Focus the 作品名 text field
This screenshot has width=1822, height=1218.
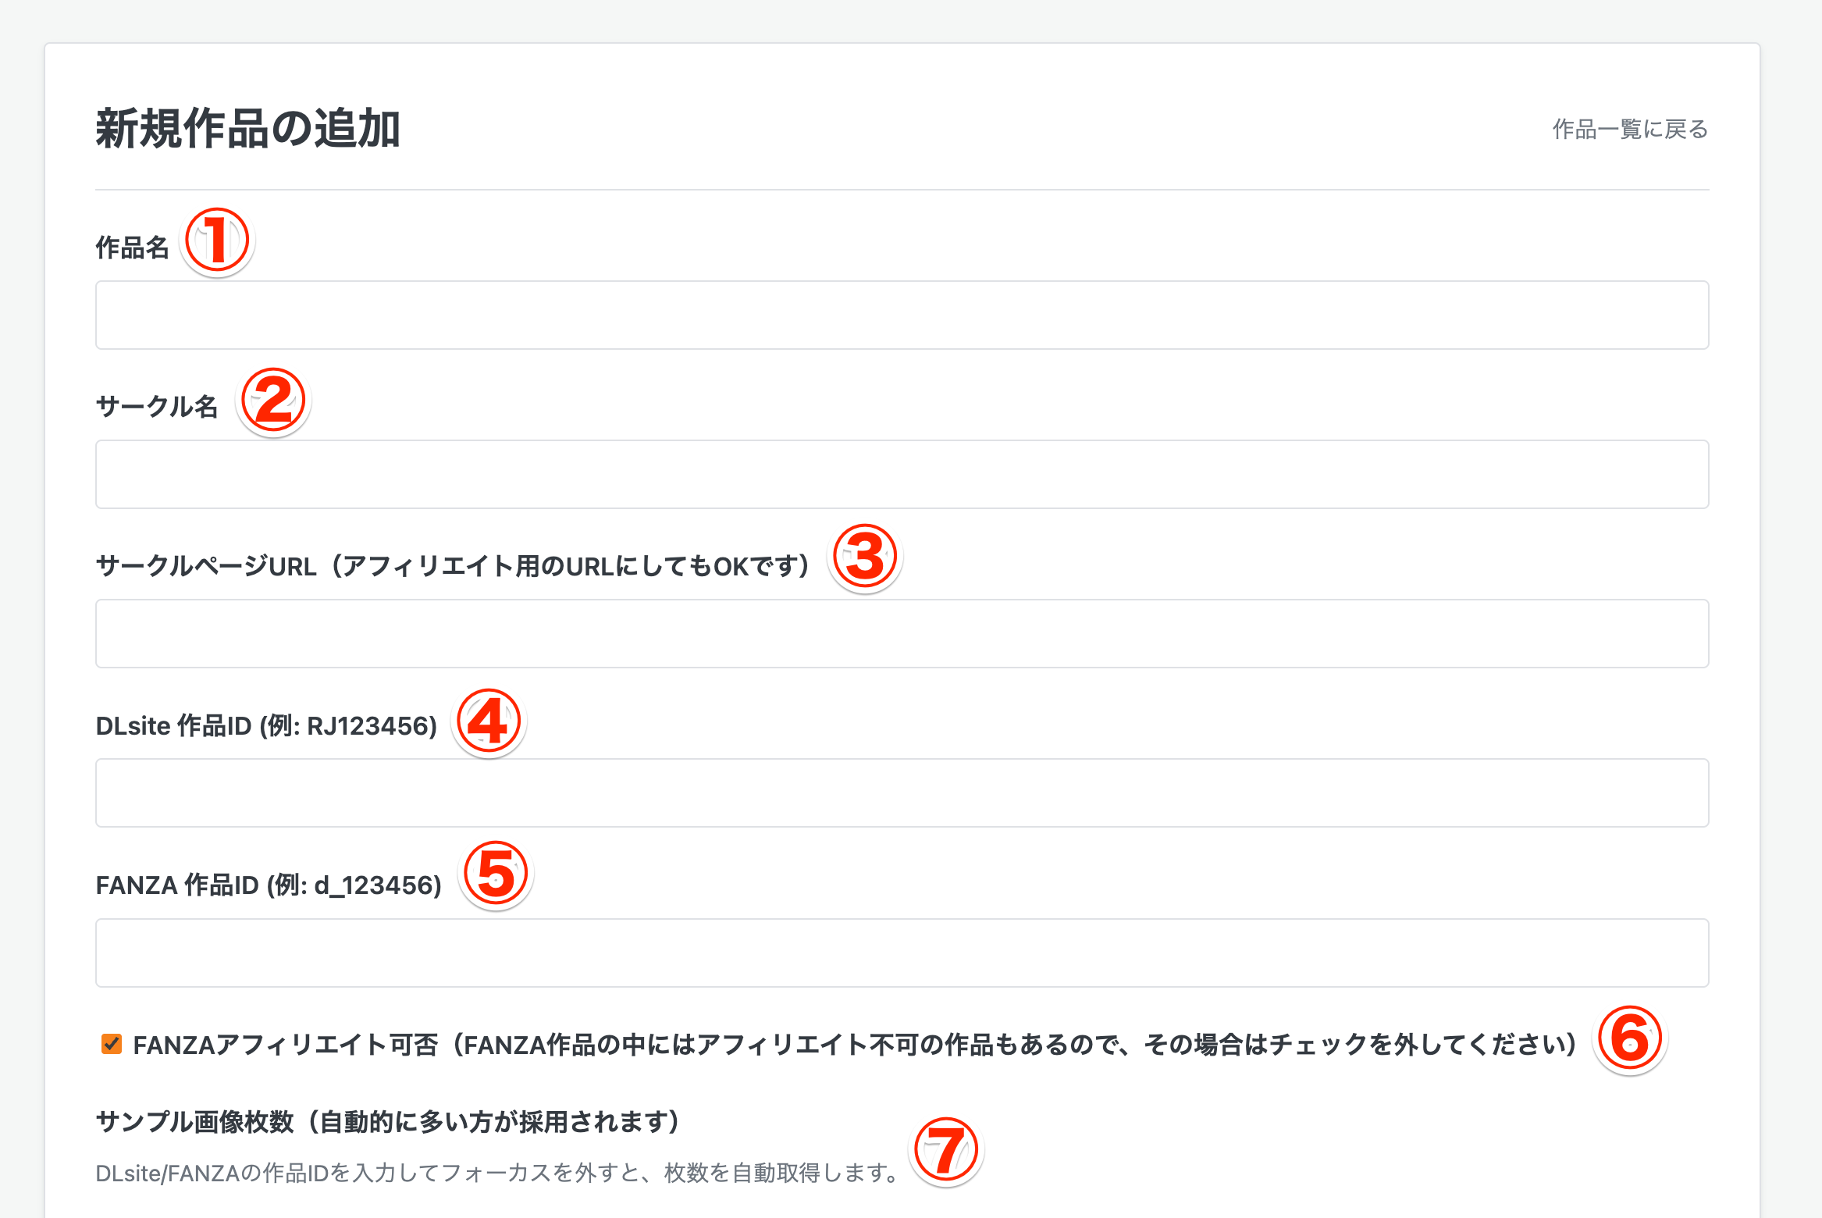click(x=902, y=315)
